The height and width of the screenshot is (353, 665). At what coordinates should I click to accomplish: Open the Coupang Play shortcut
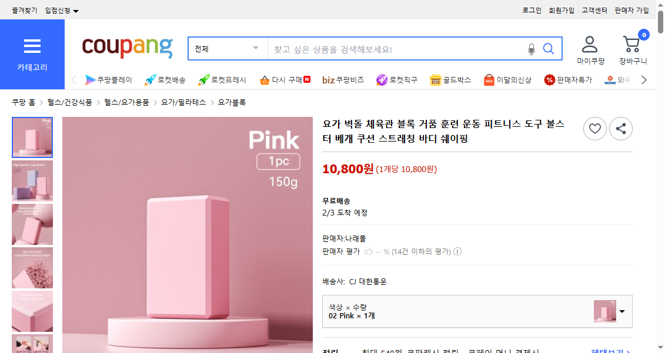click(x=109, y=80)
